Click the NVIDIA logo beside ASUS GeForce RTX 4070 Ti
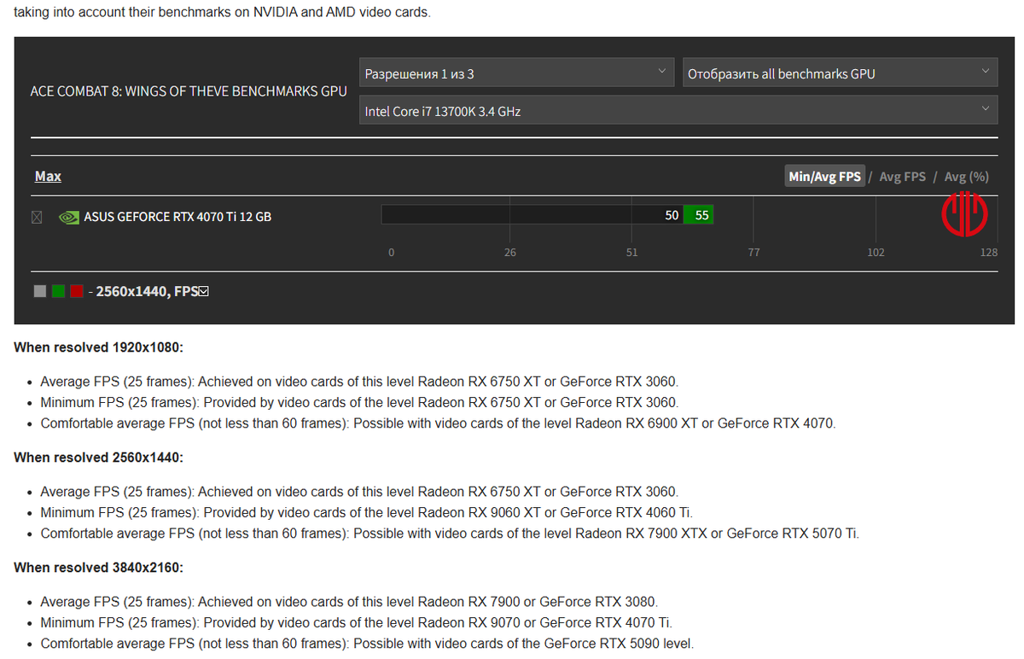The width and height of the screenshot is (1024, 659). [x=68, y=217]
